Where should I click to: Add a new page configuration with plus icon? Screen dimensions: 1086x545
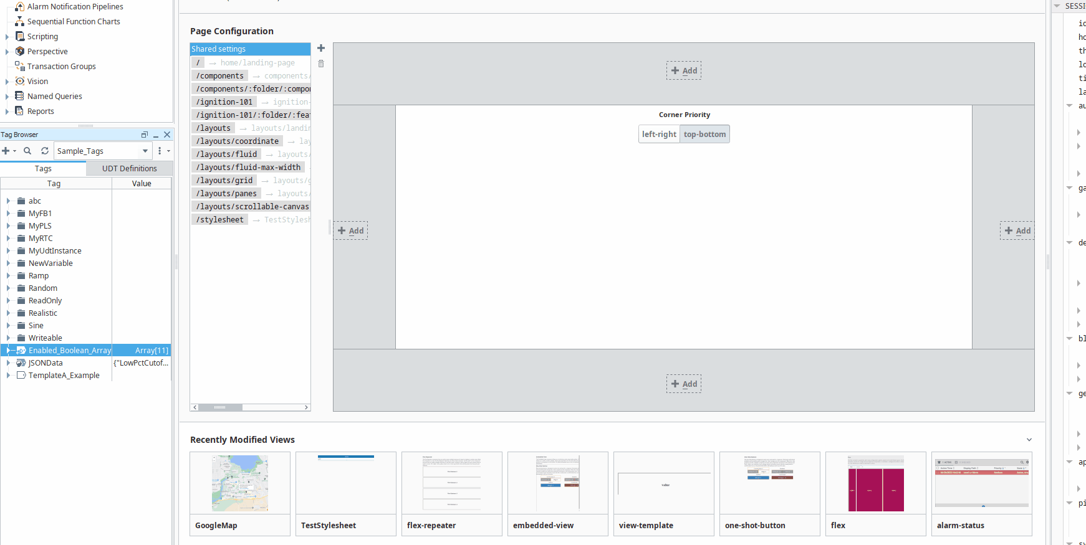point(321,48)
